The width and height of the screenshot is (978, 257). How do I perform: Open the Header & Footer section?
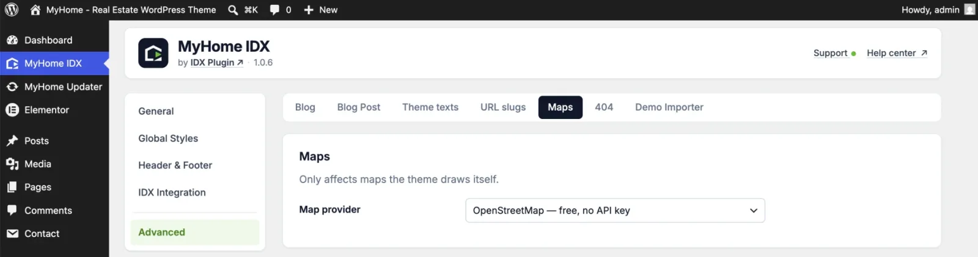(195, 165)
